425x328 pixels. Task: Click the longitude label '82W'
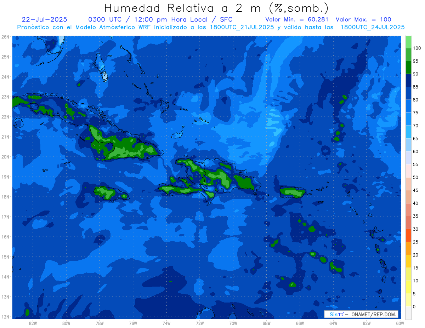[x=33, y=323]
